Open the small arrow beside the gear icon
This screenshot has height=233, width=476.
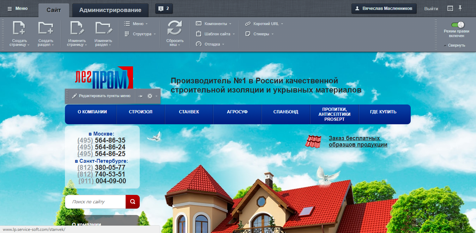point(157,96)
